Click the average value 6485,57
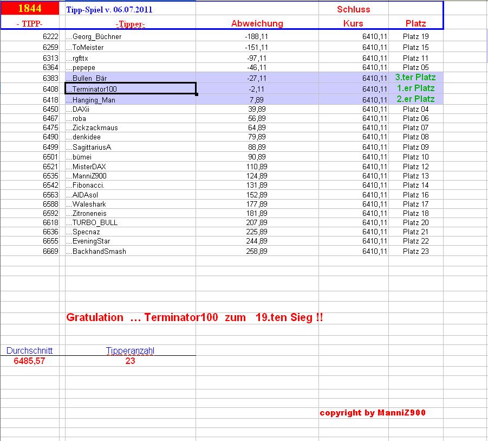The width and height of the screenshot is (488, 441). [30, 361]
